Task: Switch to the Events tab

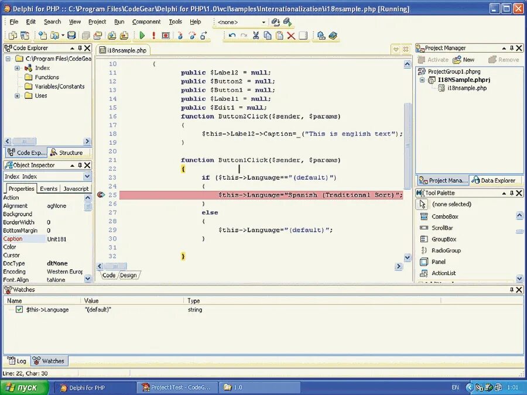Action: (x=49, y=189)
